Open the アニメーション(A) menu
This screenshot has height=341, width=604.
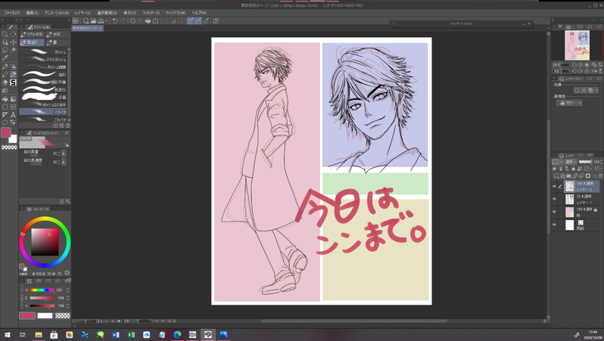tap(57, 13)
